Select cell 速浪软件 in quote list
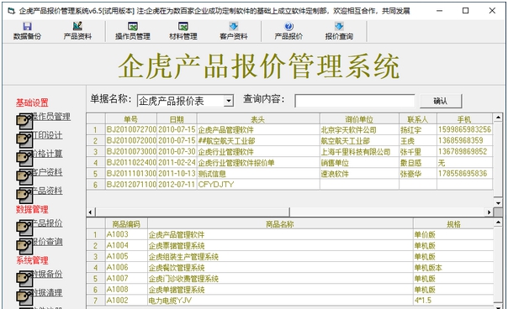 tap(359, 174)
